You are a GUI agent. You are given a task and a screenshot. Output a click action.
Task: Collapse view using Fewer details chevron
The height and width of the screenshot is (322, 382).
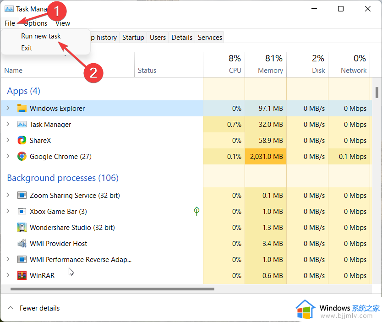[x=11, y=308]
